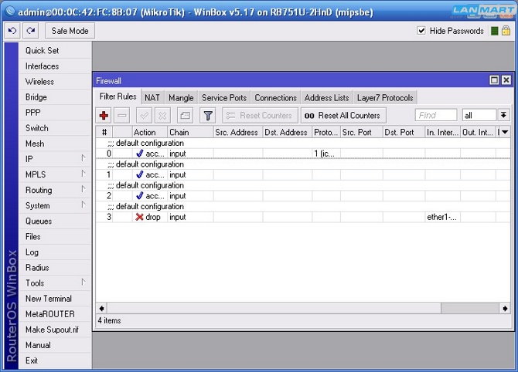Click the red drop X of rule 3
The height and width of the screenshot is (372, 518).
(x=139, y=217)
